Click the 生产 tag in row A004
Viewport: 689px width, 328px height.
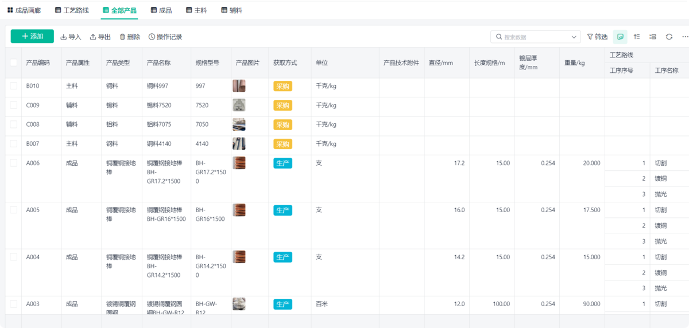[x=282, y=257]
